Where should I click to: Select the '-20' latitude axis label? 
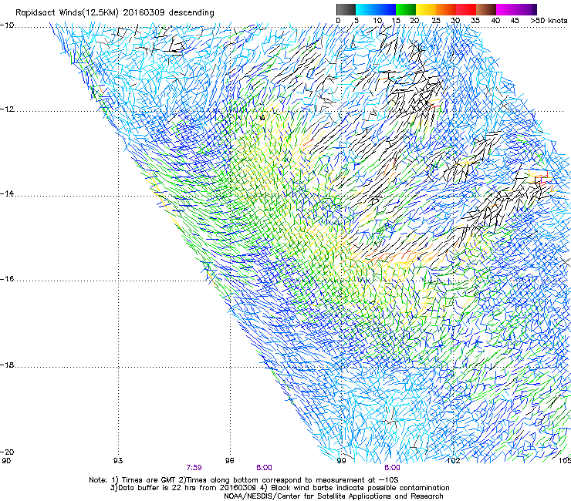pyautogui.click(x=7, y=452)
